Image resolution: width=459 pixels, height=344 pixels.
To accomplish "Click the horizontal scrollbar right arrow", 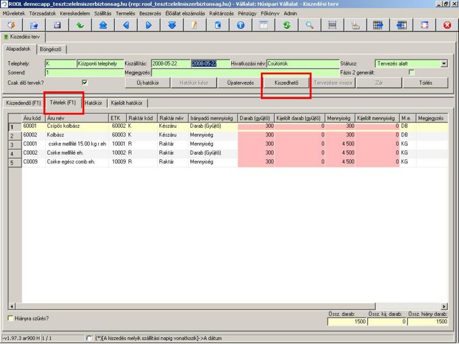I will (444, 307).
